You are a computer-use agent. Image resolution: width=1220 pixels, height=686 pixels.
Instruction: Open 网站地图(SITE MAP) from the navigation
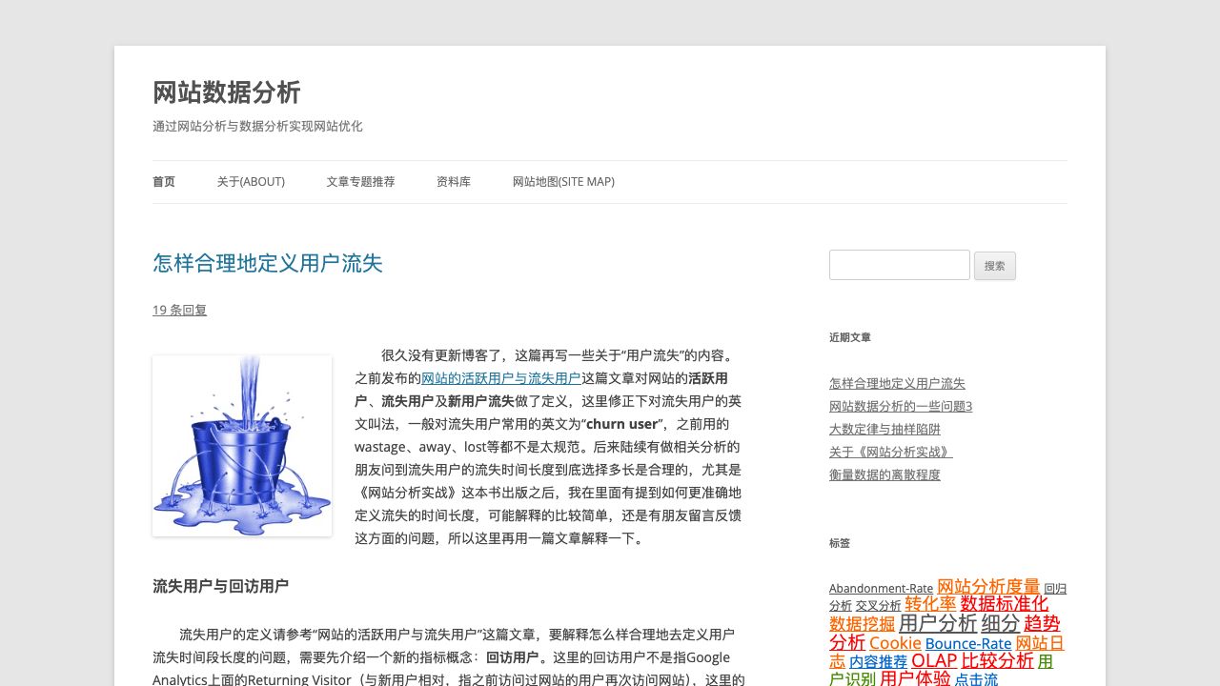point(563,182)
